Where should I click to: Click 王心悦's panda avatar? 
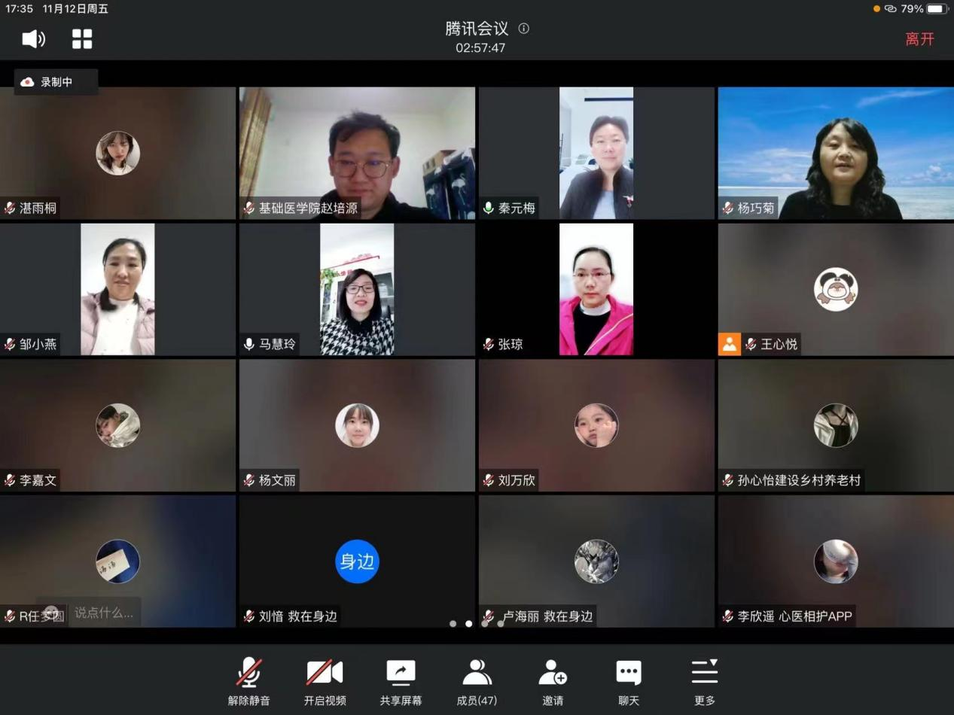click(836, 289)
